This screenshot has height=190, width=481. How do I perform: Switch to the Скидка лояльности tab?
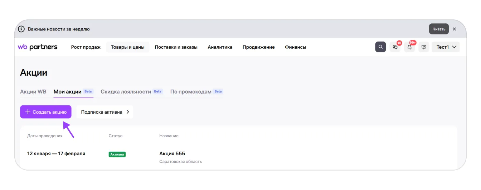pos(126,91)
